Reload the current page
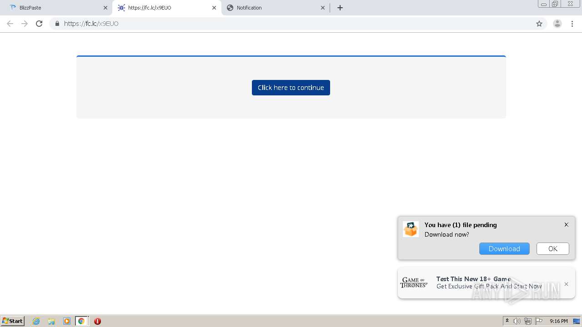Screen dimensions: 582x327 pos(39,24)
